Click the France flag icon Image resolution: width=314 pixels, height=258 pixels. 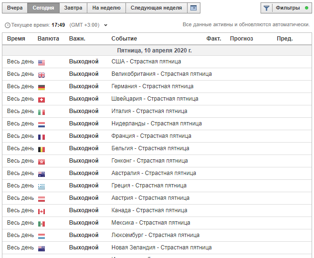42,137
